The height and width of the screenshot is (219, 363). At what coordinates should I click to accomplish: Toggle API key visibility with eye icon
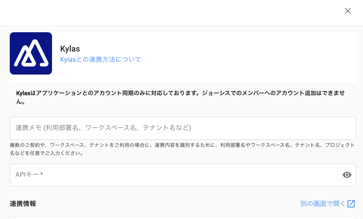[x=347, y=175]
